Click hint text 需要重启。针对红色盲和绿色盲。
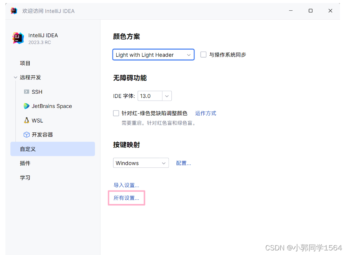Viewport: 348px width, 255px height. 159,123
